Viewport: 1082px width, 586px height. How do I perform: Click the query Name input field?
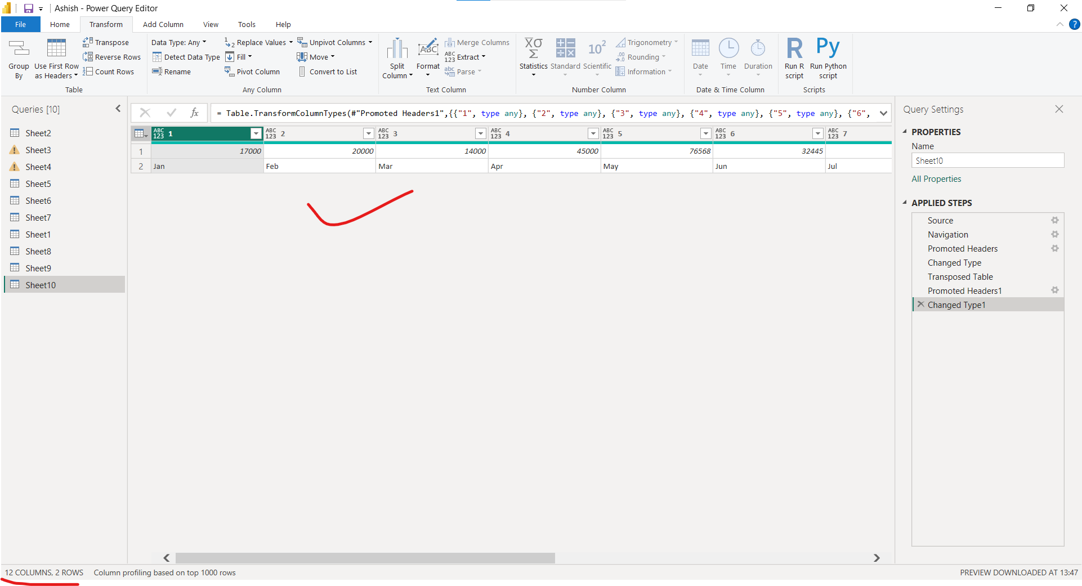(987, 160)
